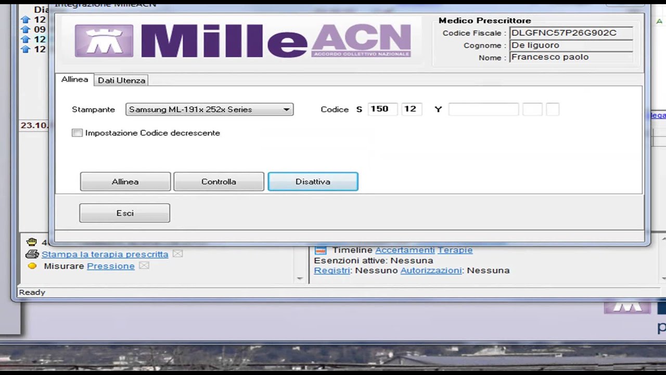
Task: Open the Pressione link
Action: pyautogui.click(x=111, y=266)
